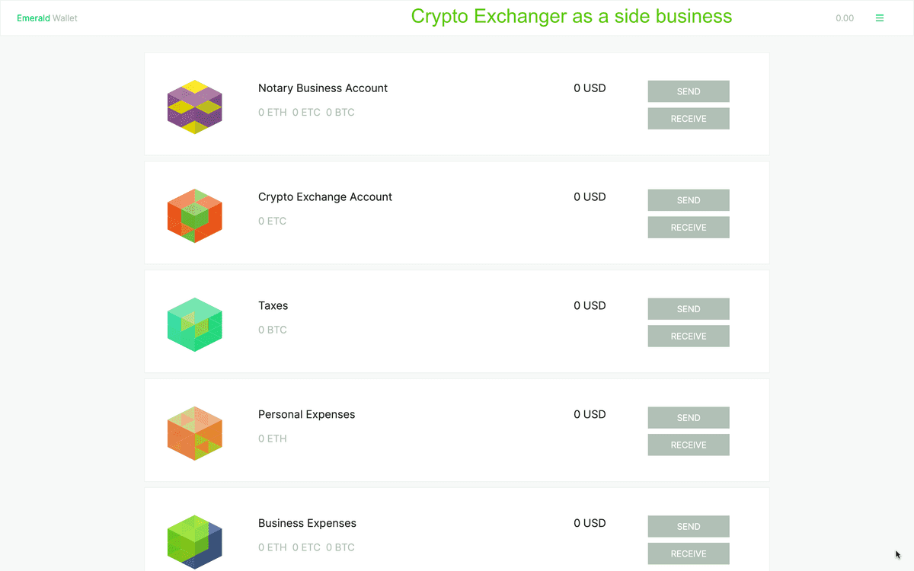Click the Notary Business Account identicon
The width and height of the screenshot is (914, 571).
pos(194,107)
